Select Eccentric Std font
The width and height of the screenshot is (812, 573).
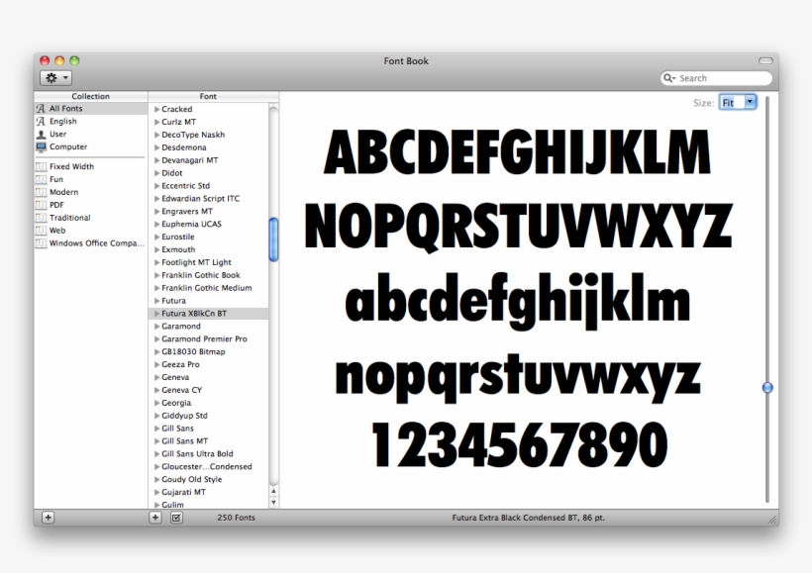[185, 186]
